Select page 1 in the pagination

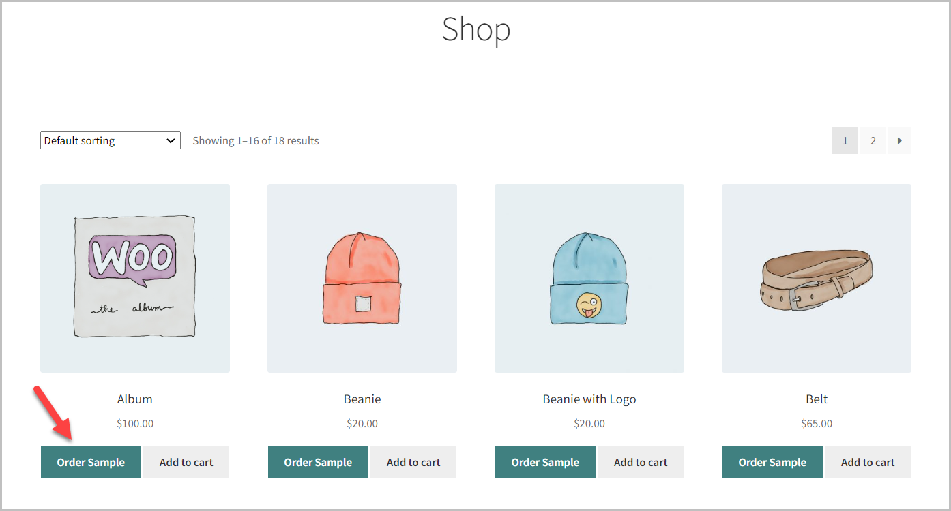[845, 140]
